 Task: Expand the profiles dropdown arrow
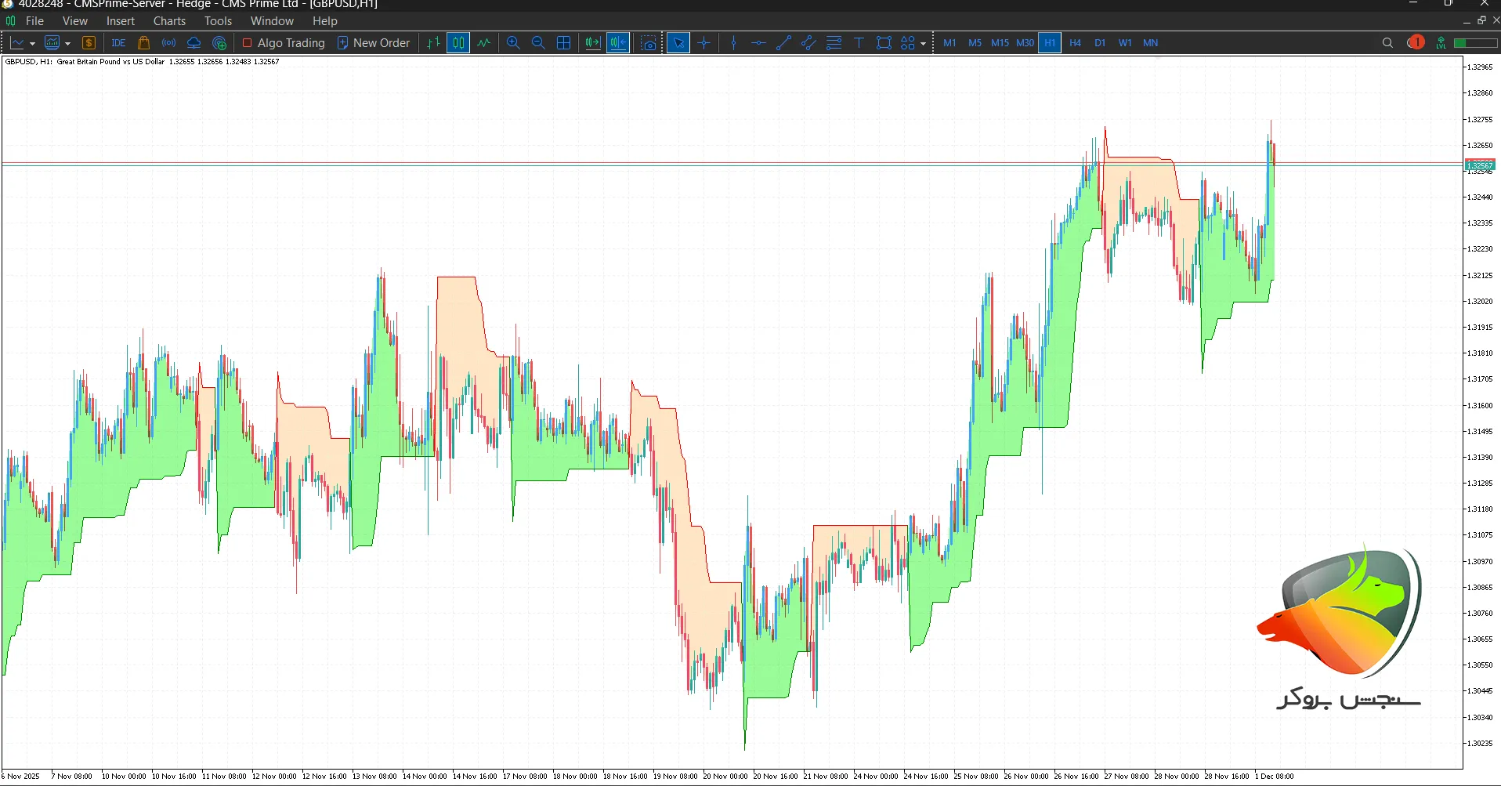[x=68, y=44]
